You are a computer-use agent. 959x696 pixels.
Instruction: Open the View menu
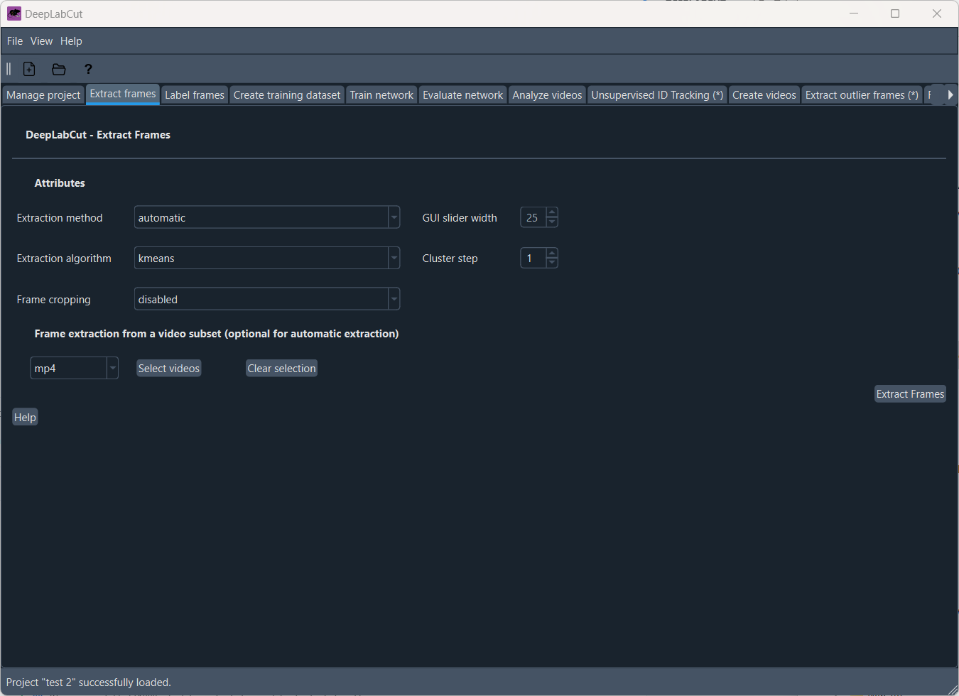[x=41, y=41]
